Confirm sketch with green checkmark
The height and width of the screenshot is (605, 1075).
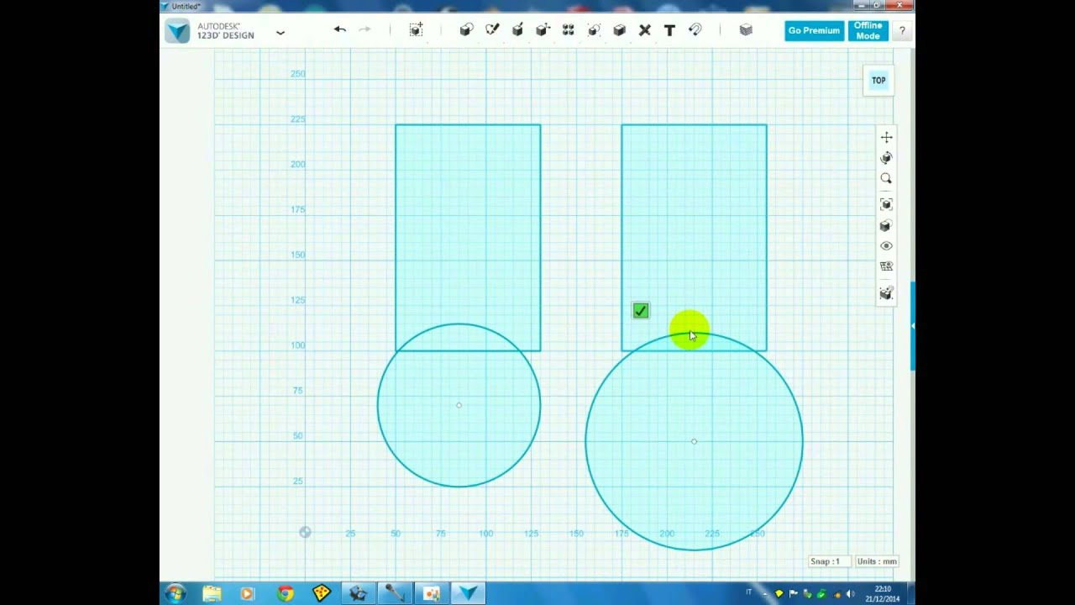641,311
